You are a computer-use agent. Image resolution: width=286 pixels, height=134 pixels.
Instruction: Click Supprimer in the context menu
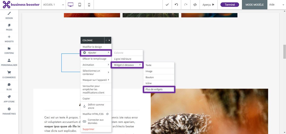(88, 129)
